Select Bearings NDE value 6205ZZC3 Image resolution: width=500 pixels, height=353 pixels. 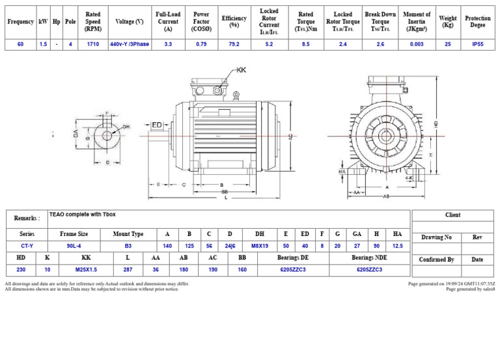point(369,270)
